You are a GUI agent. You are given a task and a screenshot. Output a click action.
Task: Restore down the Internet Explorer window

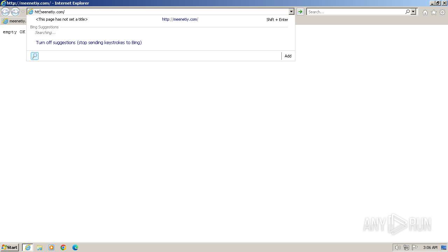(x=439, y=3)
